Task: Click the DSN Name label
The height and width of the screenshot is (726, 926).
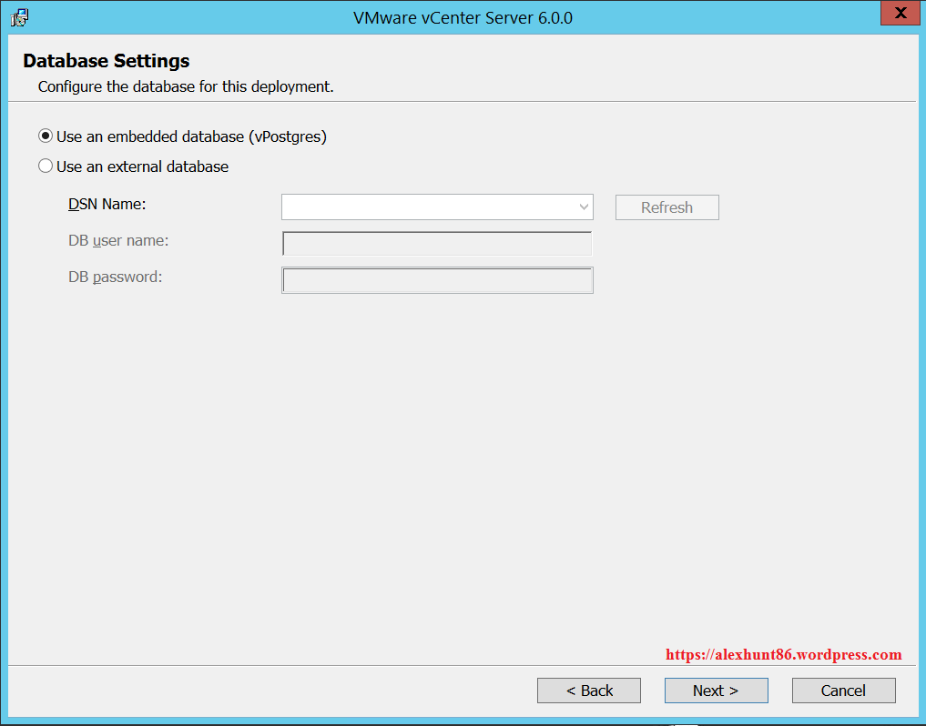Action: tap(107, 204)
